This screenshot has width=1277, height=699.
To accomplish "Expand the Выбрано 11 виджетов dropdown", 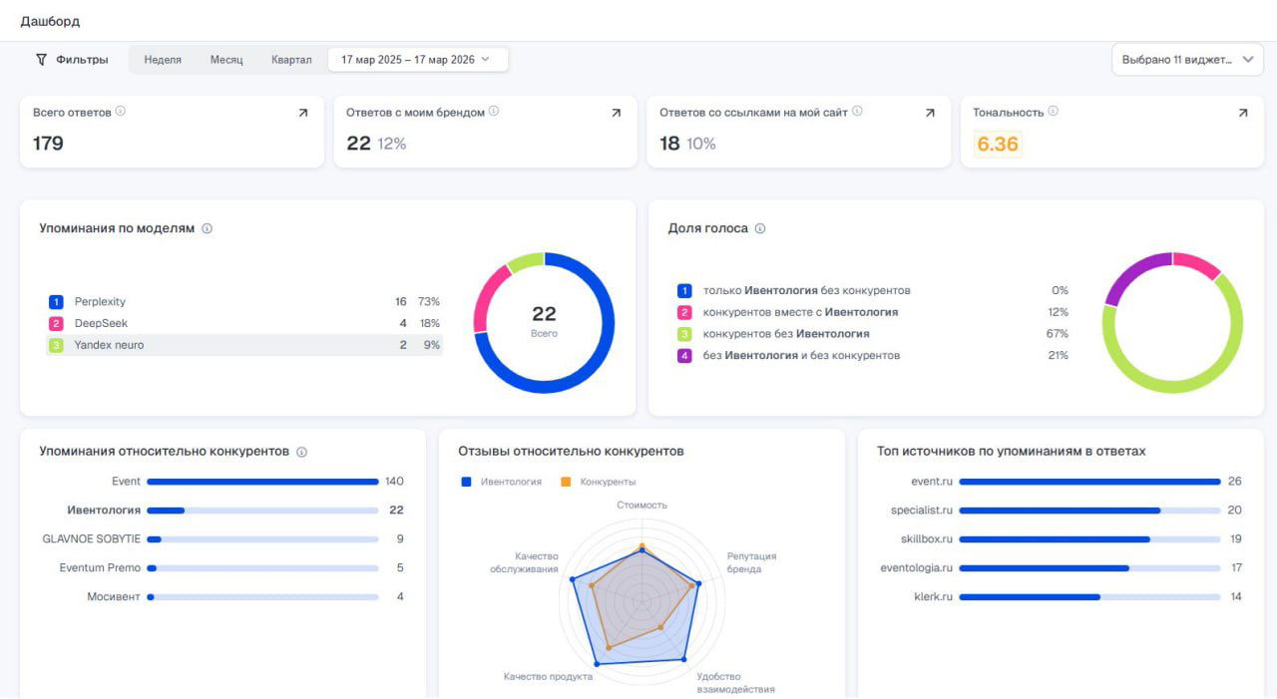I will coord(1187,60).
